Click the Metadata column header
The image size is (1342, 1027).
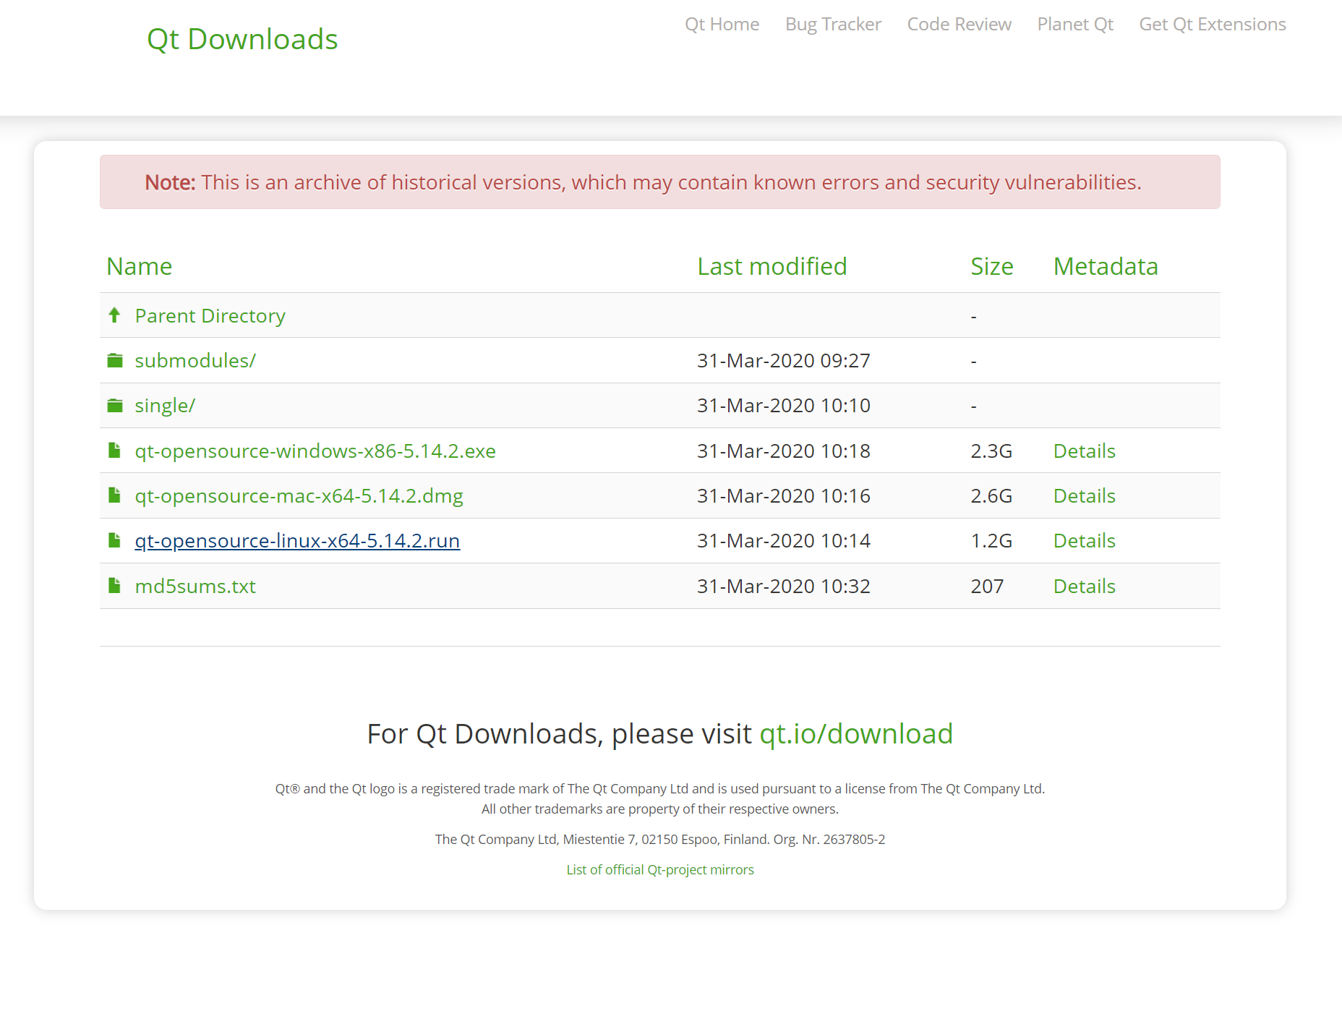tap(1106, 266)
